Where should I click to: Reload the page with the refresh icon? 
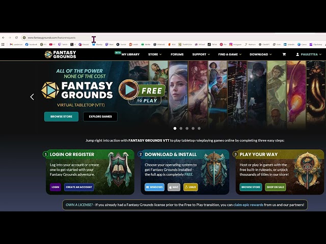(x=16, y=38)
